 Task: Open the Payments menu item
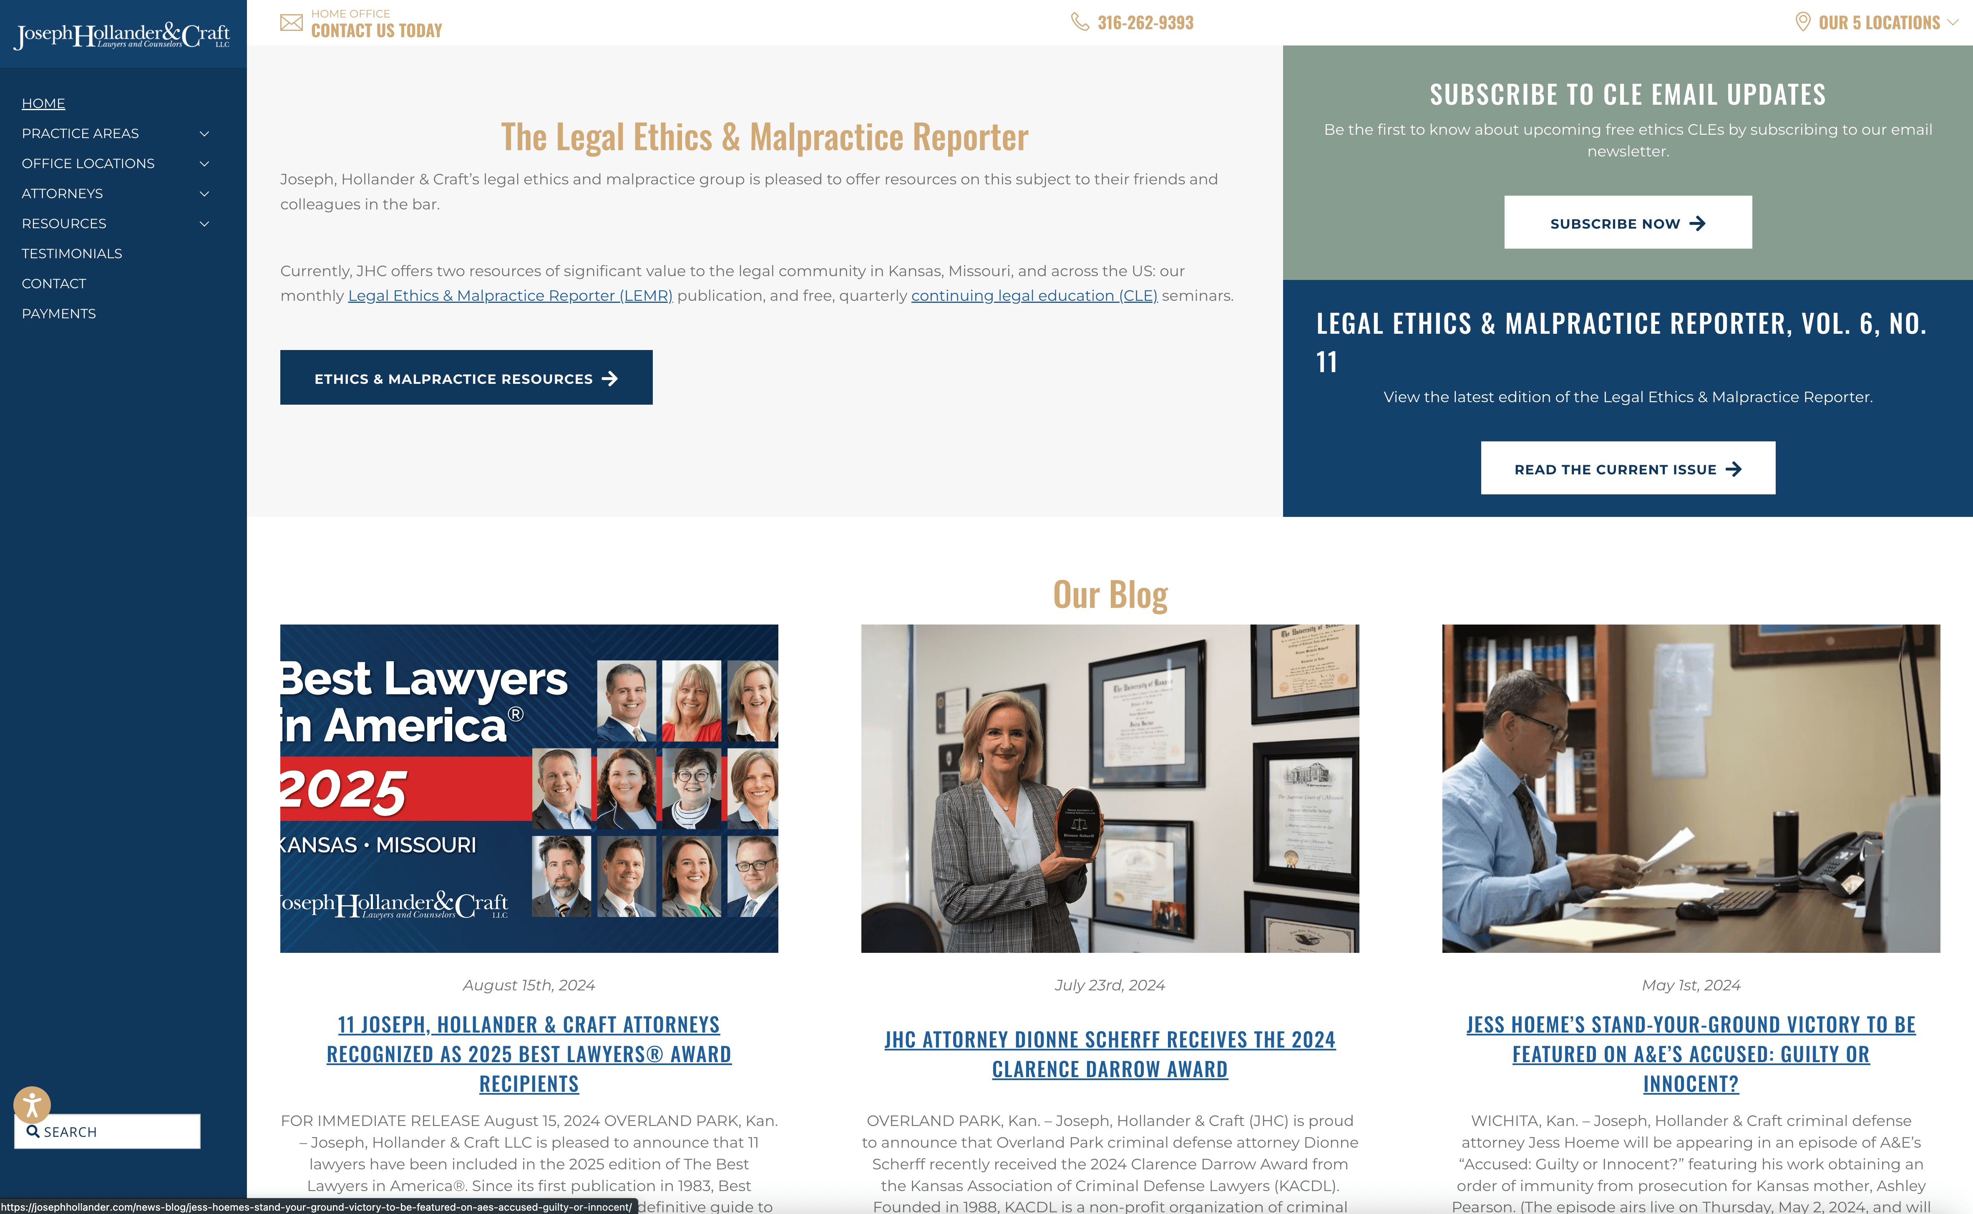click(x=58, y=314)
